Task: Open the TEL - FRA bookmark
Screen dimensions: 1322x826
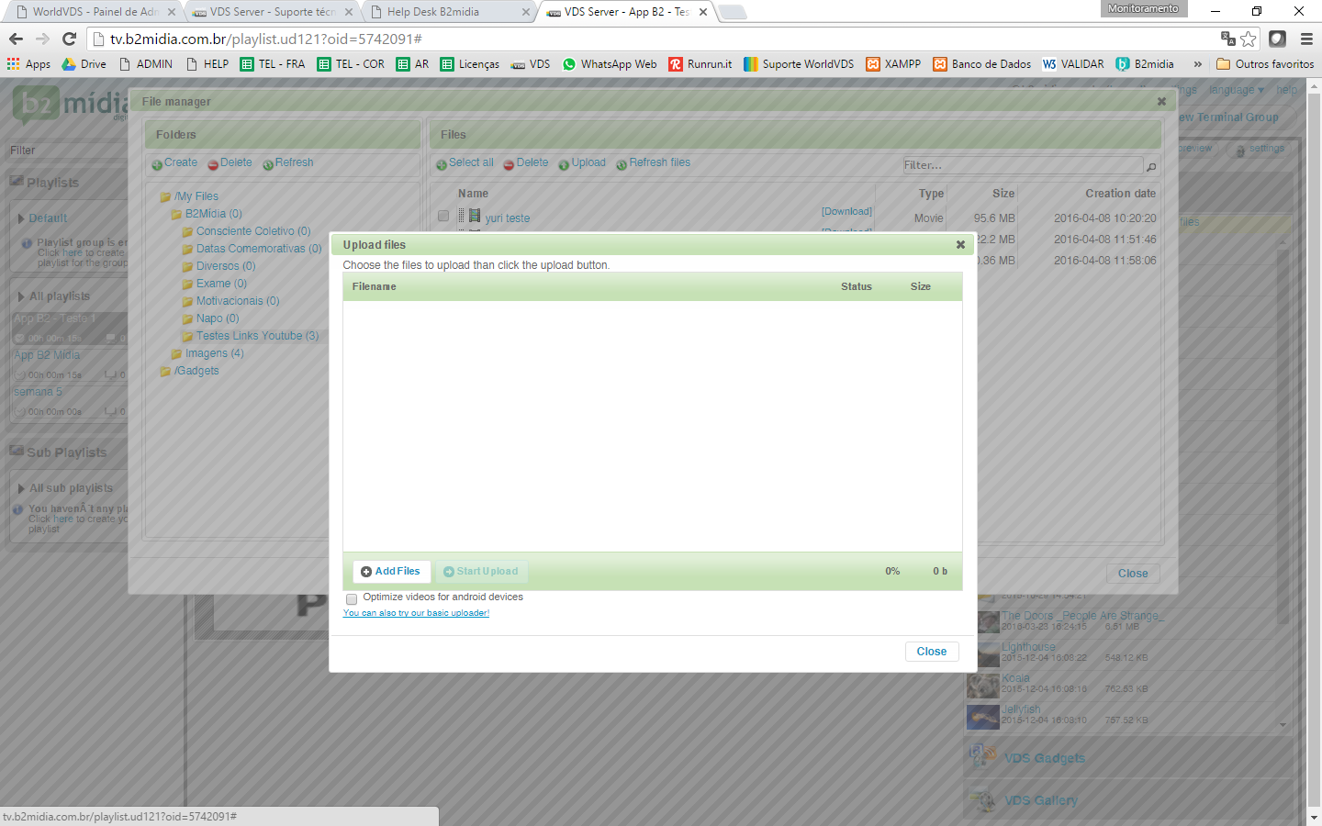Action: pyautogui.click(x=273, y=64)
